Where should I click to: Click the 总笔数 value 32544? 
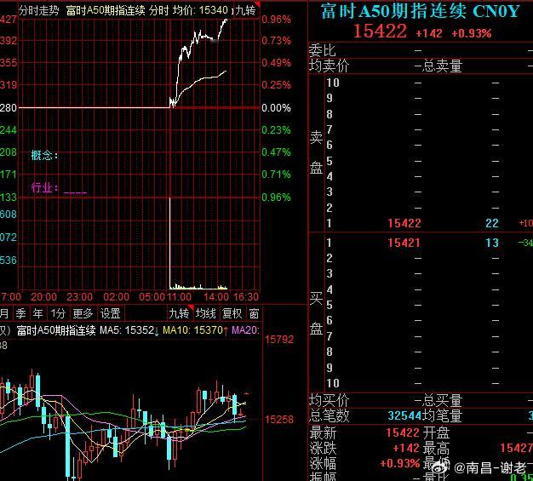coord(404,415)
